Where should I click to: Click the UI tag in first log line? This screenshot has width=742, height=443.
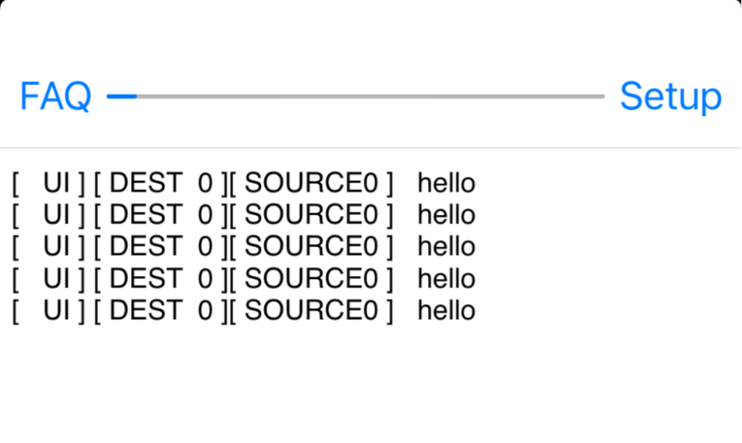49,184
